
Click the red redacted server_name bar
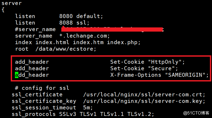112,29
